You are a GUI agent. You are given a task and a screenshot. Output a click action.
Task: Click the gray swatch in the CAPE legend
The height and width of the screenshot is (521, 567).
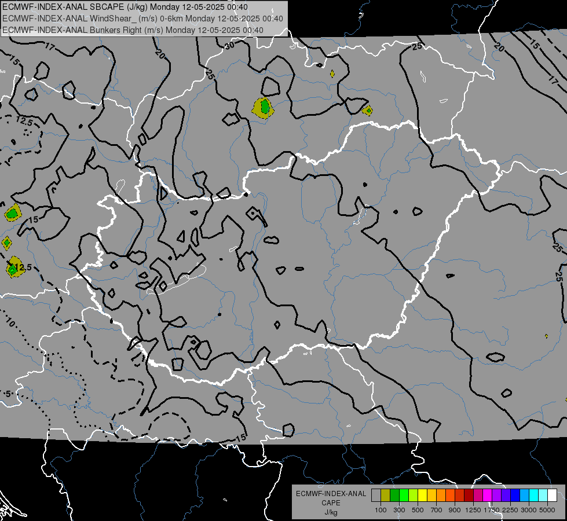tap(376, 495)
